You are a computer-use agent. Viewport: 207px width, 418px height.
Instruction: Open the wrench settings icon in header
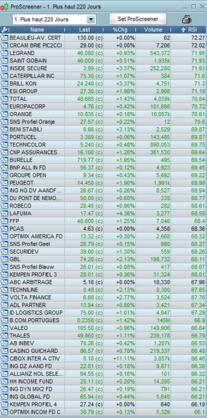pyautogui.click(x=4, y=30)
